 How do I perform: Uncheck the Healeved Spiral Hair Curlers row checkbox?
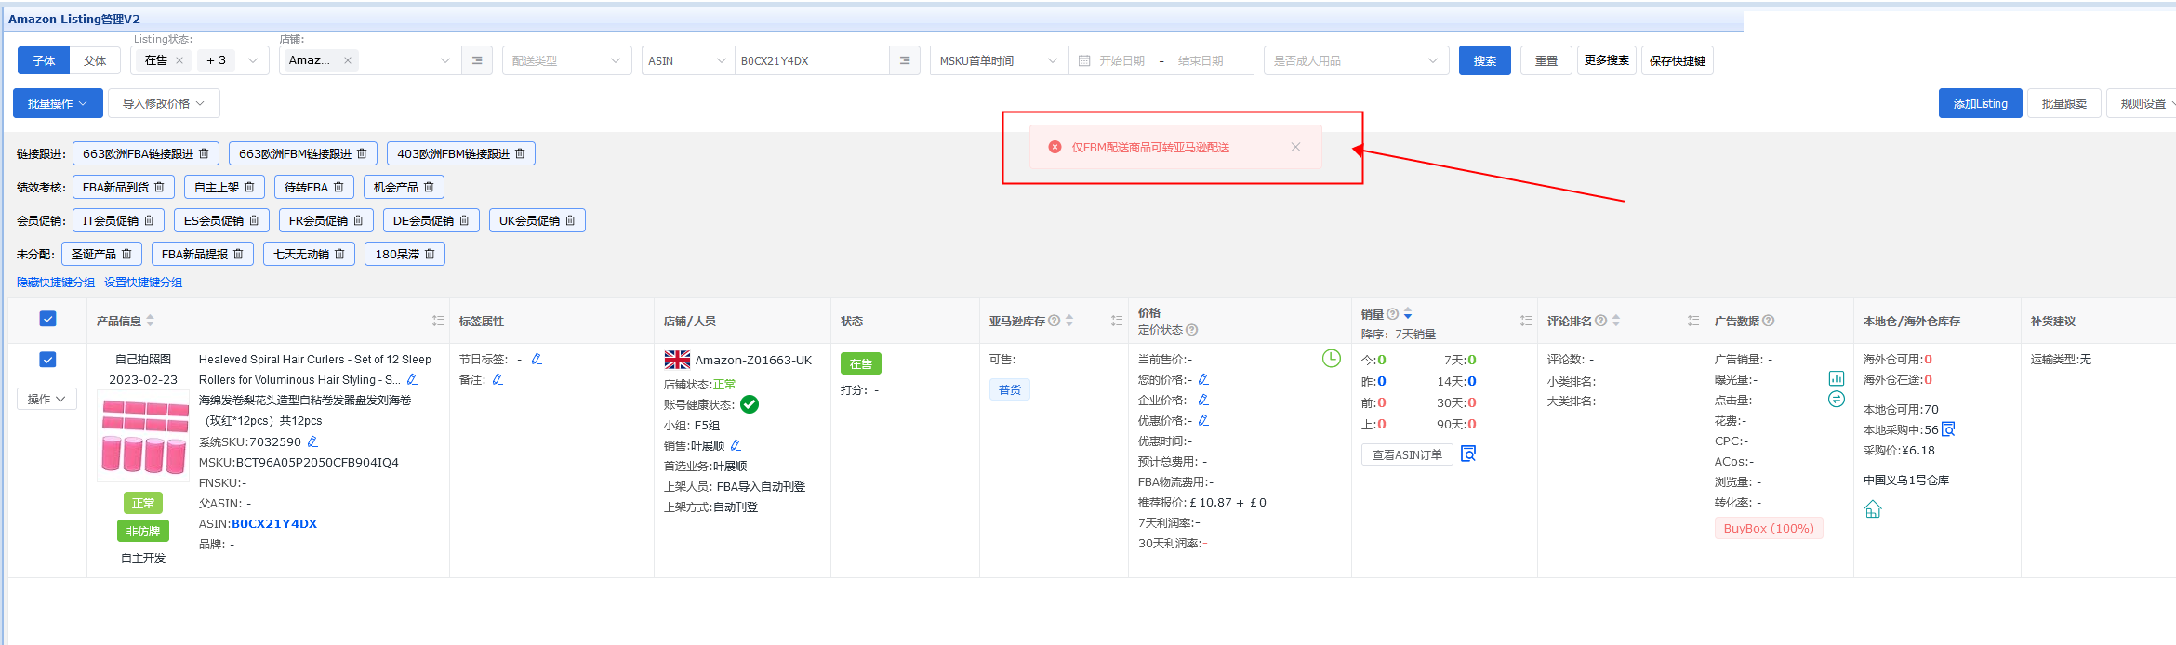coord(48,360)
